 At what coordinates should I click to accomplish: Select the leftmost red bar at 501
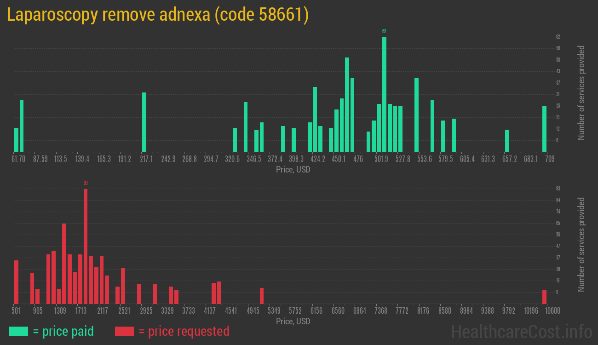(17, 282)
